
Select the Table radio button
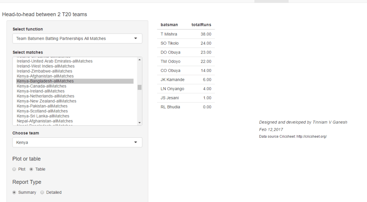click(32, 169)
